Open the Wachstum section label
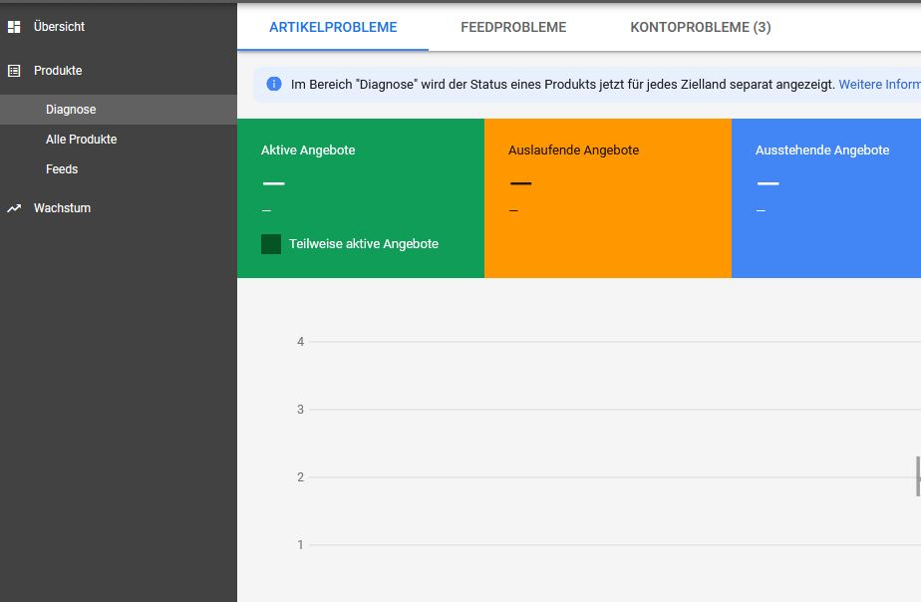 pos(62,208)
